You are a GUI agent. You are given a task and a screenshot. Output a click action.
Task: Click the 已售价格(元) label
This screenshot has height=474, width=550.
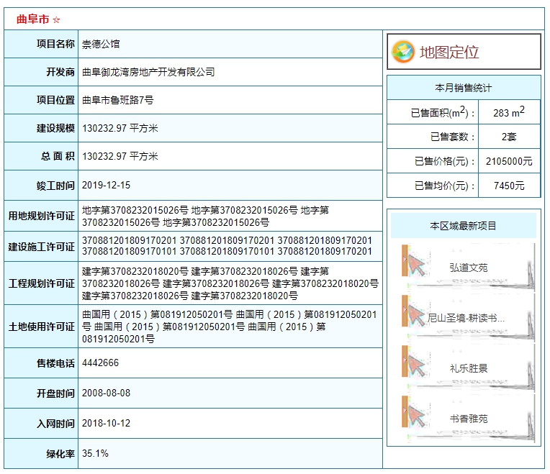444,161
